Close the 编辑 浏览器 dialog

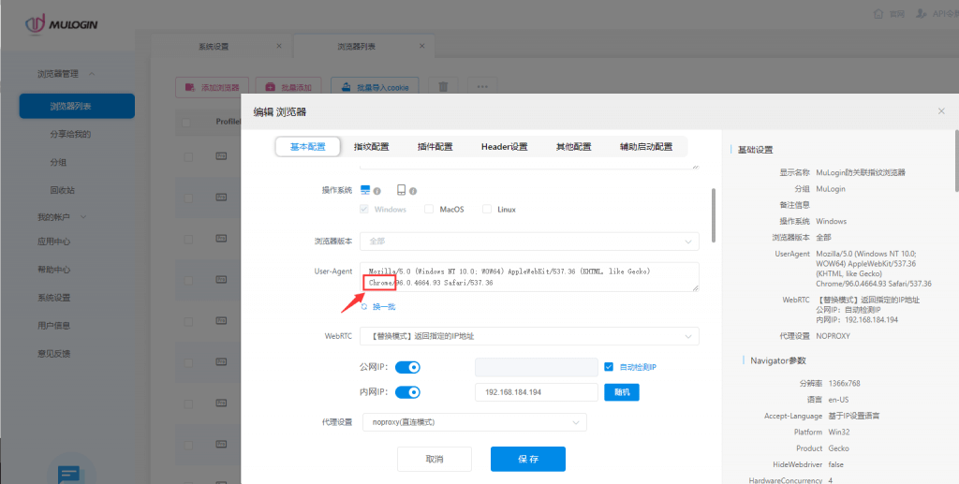point(941,111)
